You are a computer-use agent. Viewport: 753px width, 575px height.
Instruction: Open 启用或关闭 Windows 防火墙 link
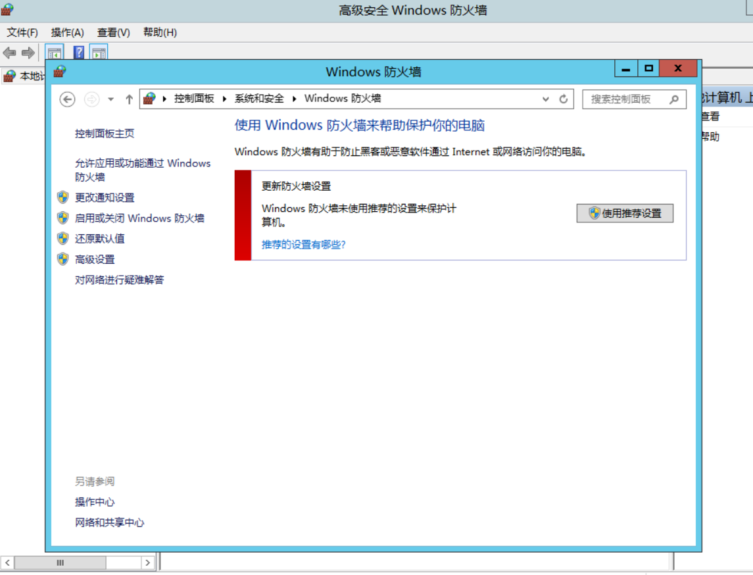139,218
